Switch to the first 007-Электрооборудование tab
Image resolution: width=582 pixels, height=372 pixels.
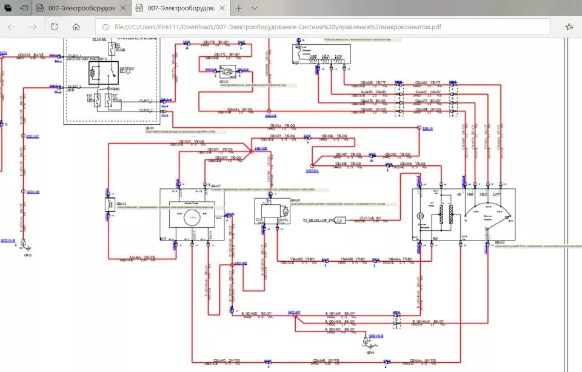[82, 8]
